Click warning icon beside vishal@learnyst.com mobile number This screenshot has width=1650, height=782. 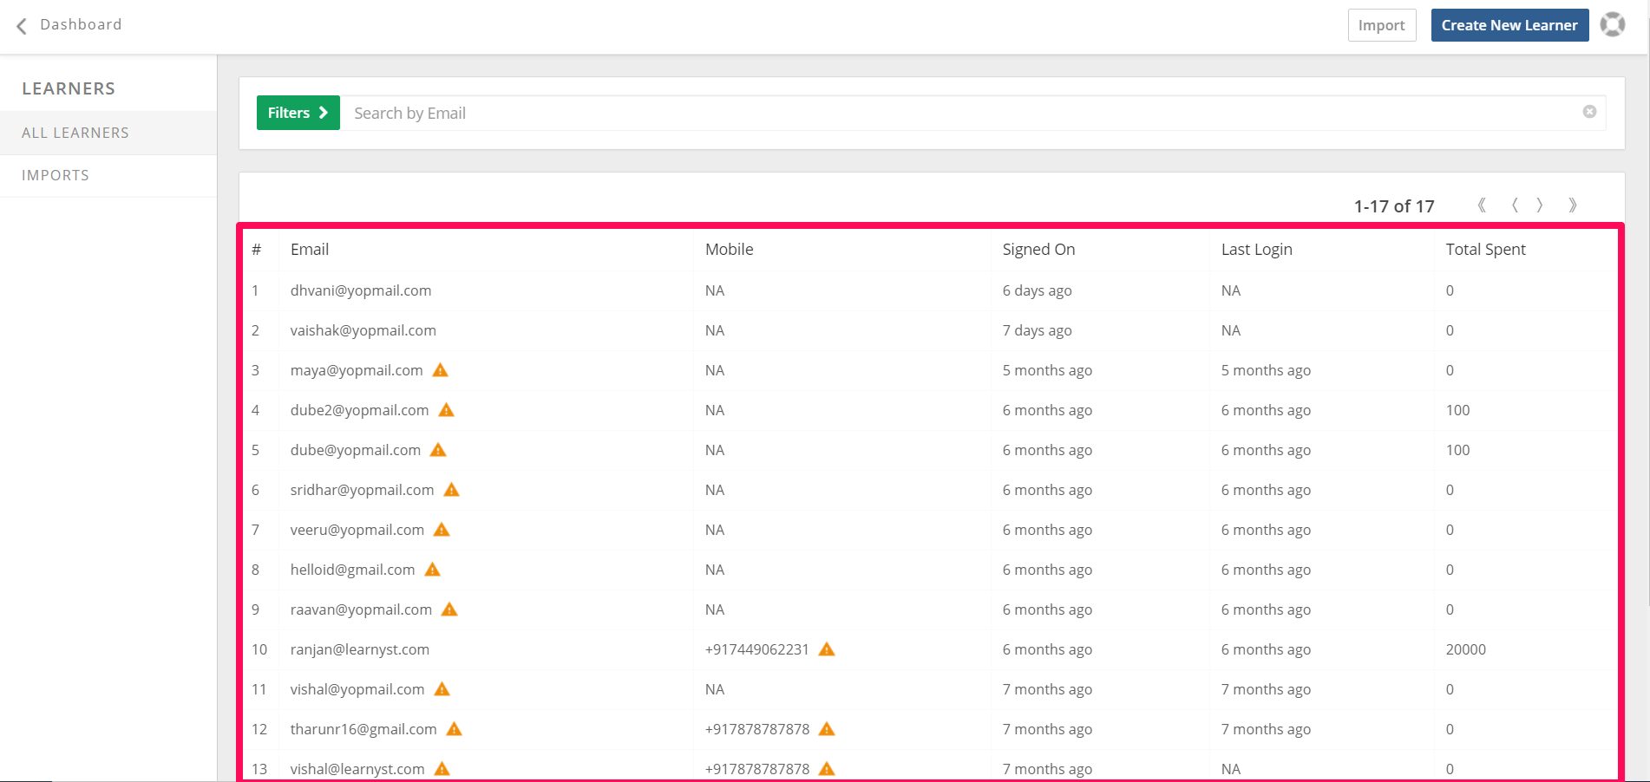827,769
